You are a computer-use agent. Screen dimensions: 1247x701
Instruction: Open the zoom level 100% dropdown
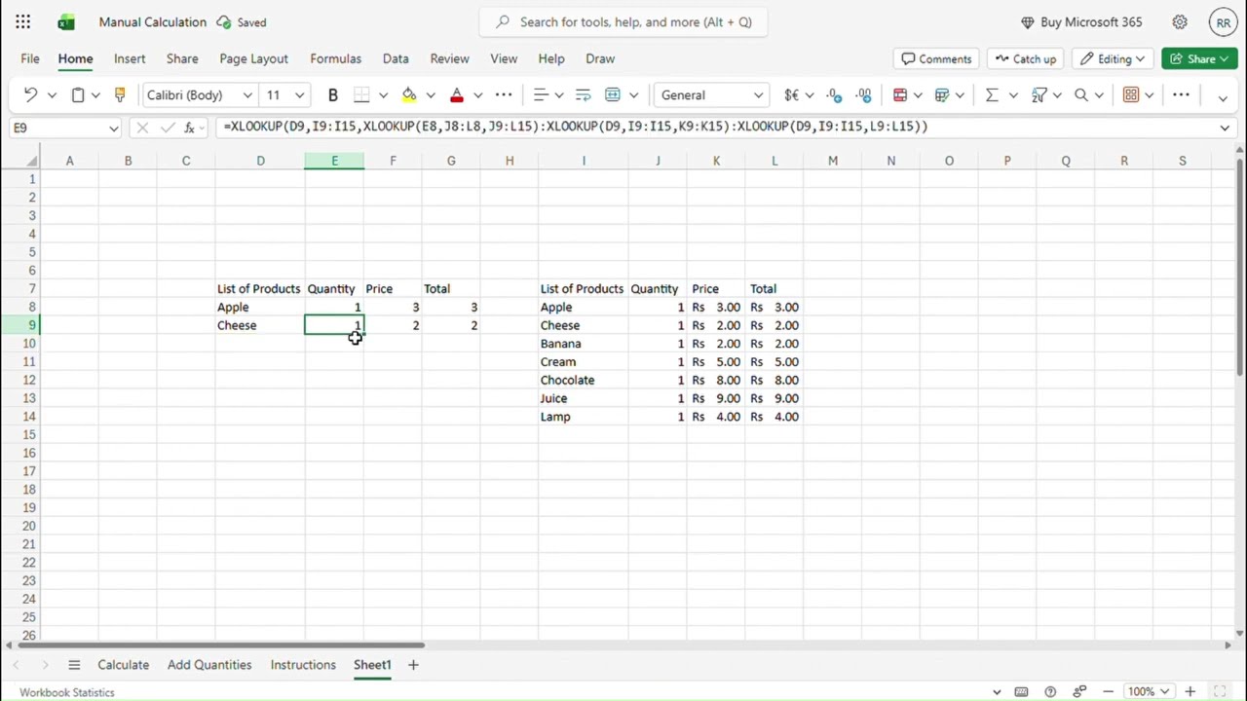pyautogui.click(x=1148, y=691)
